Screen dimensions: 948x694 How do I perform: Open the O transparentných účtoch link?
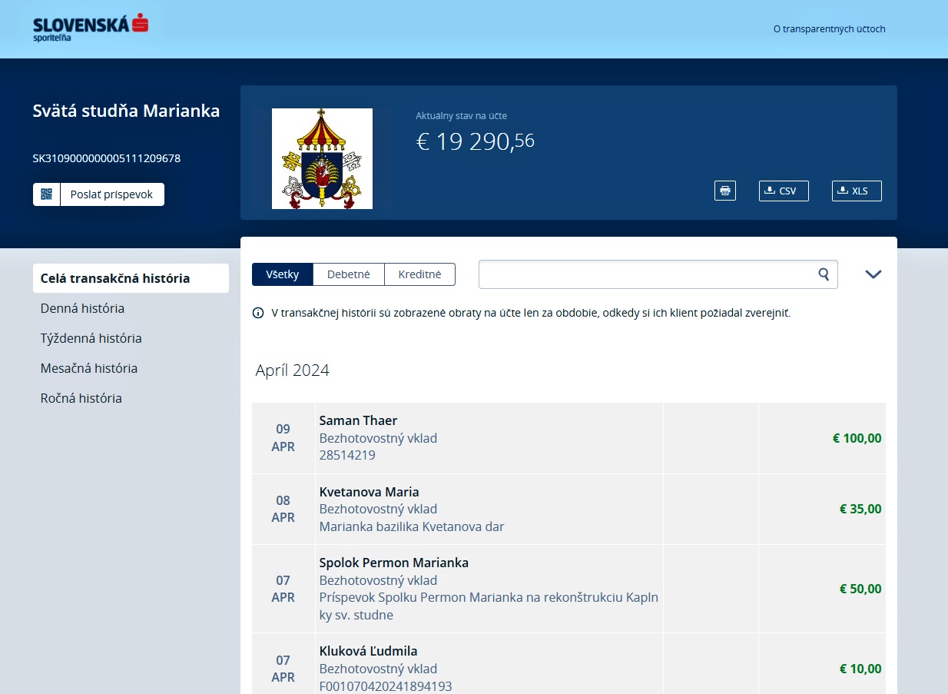(x=829, y=29)
